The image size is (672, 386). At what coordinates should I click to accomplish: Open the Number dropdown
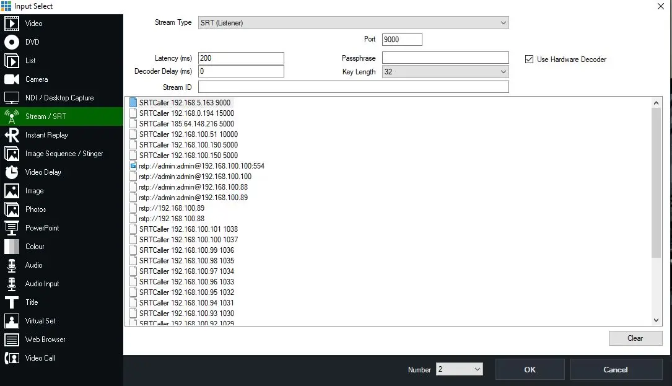click(460, 369)
